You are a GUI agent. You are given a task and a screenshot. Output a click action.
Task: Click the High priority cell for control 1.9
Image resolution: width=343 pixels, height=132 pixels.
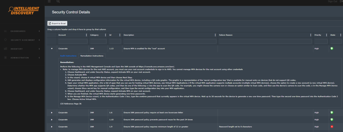pyautogui.click(x=317, y=127)
